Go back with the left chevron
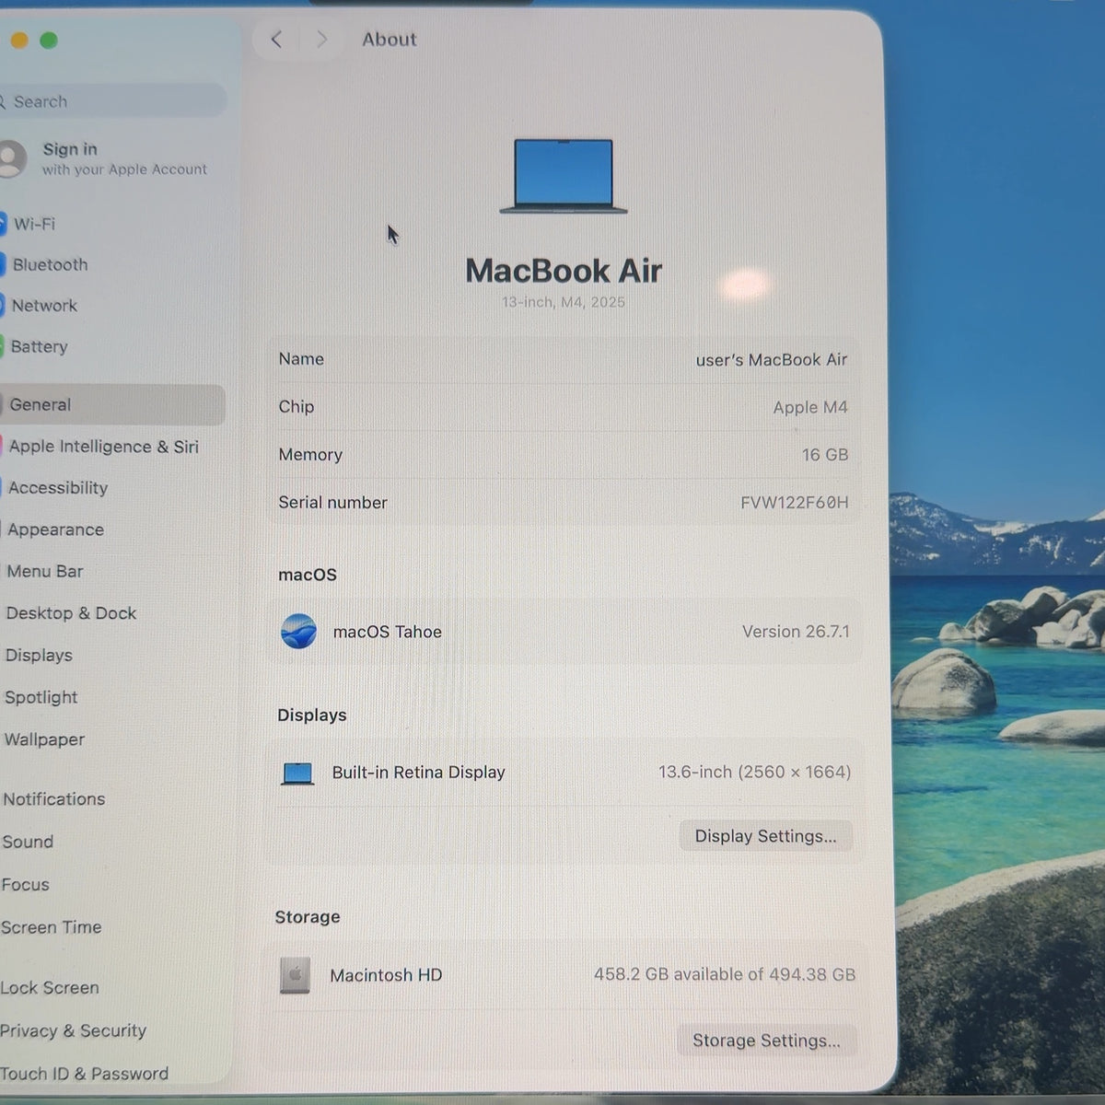 276,40
